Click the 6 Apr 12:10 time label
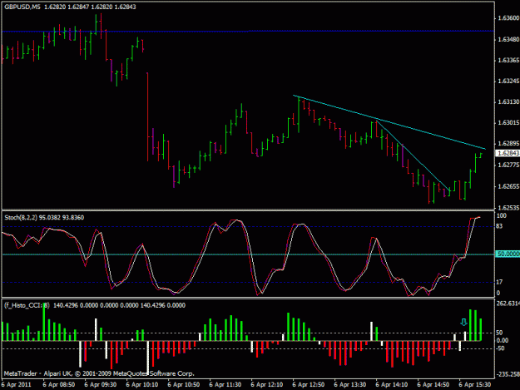Viewport: 520px width, 390px height. (266, 385)
